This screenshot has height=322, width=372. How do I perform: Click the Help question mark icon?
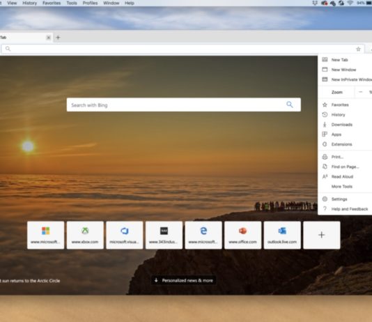pyautogui.click(x=325, y=209)
